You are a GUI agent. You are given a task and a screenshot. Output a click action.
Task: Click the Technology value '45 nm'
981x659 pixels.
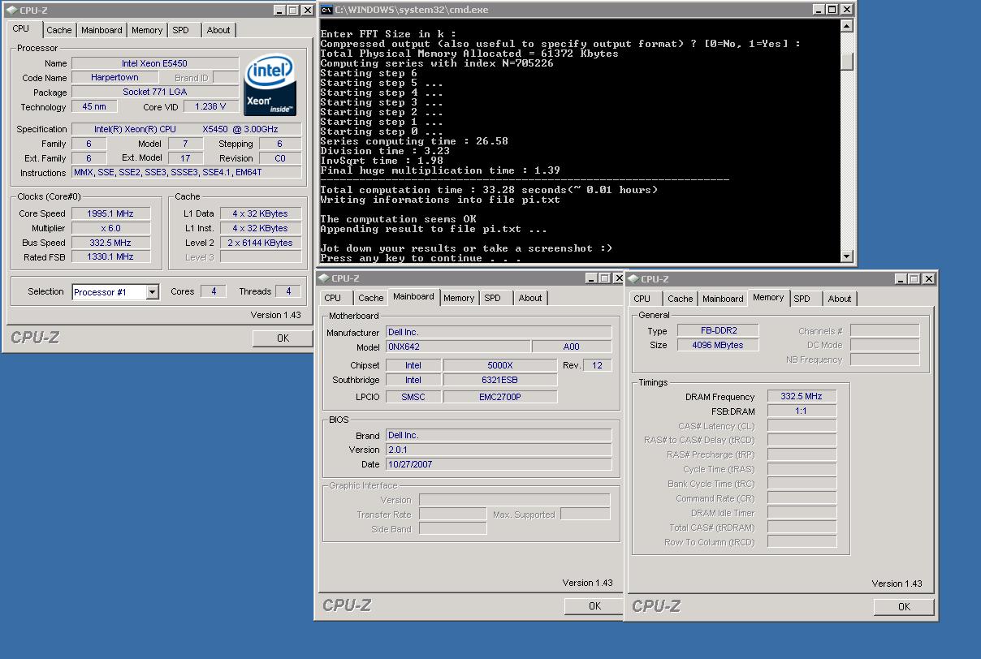(x=94, y=107)
